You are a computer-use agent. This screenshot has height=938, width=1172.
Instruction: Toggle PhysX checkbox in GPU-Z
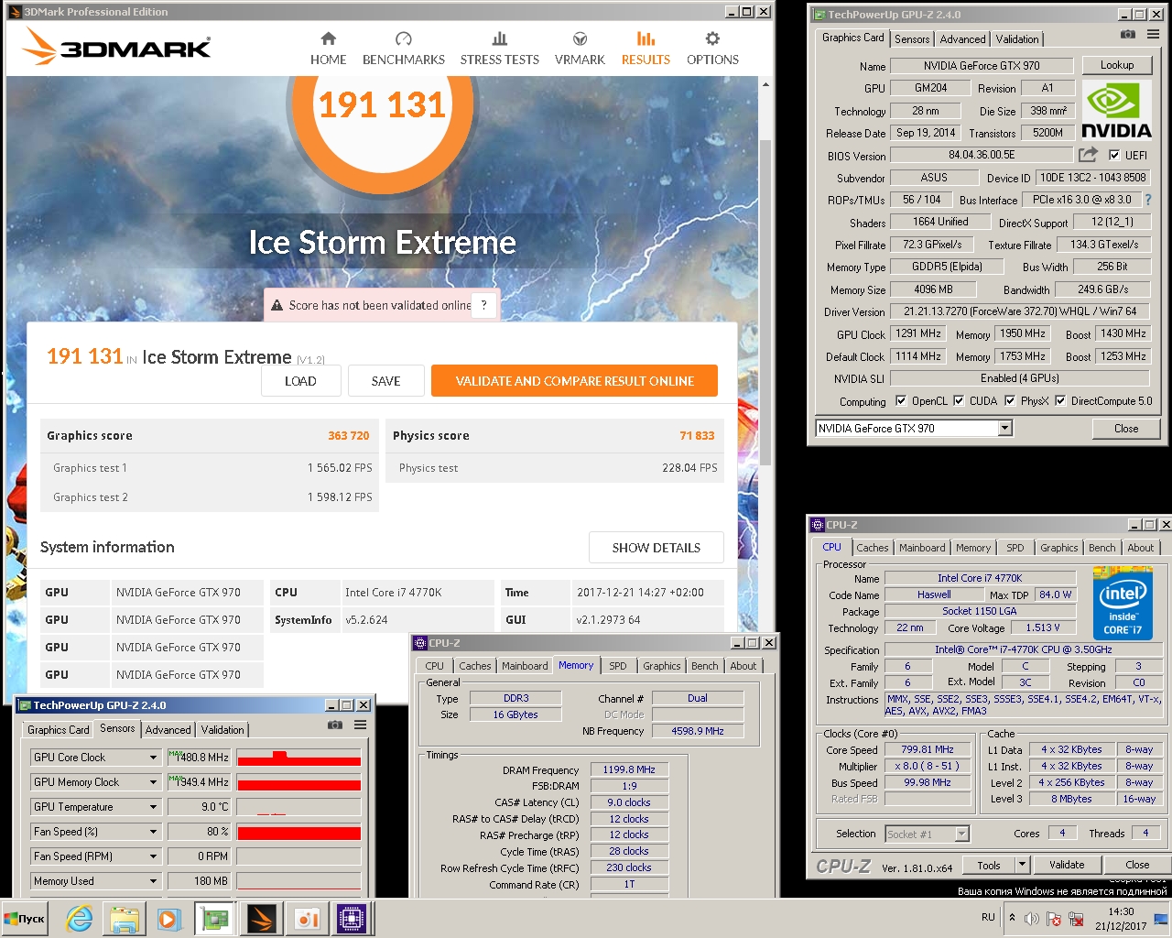1010,401
